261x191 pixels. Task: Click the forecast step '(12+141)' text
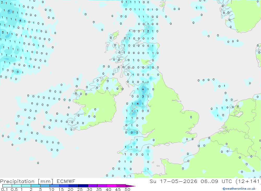tap(248, 181)
